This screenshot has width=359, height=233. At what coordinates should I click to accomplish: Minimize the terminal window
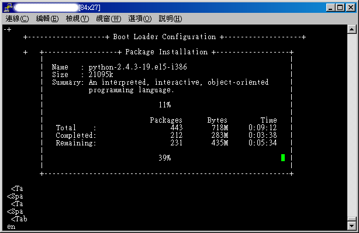(330, 8)
